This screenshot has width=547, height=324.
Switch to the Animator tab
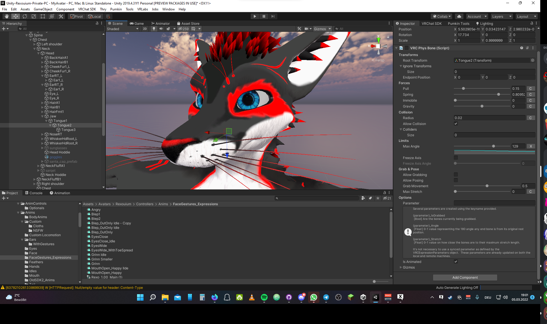(x=160, y=23)
